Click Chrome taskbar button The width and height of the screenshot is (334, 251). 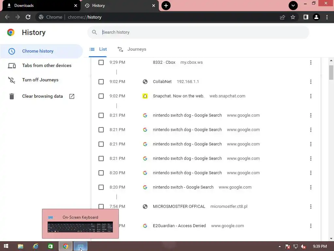(x=65, y=246)
